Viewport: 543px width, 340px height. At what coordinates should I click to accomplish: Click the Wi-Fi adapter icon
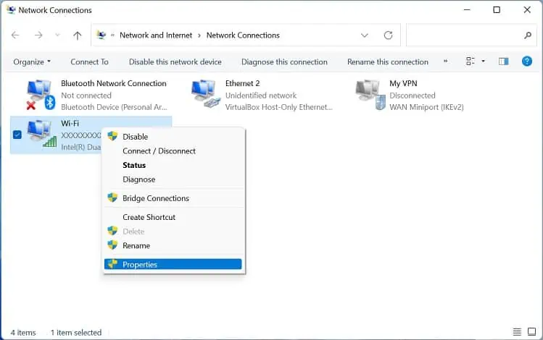coord(41,135)
